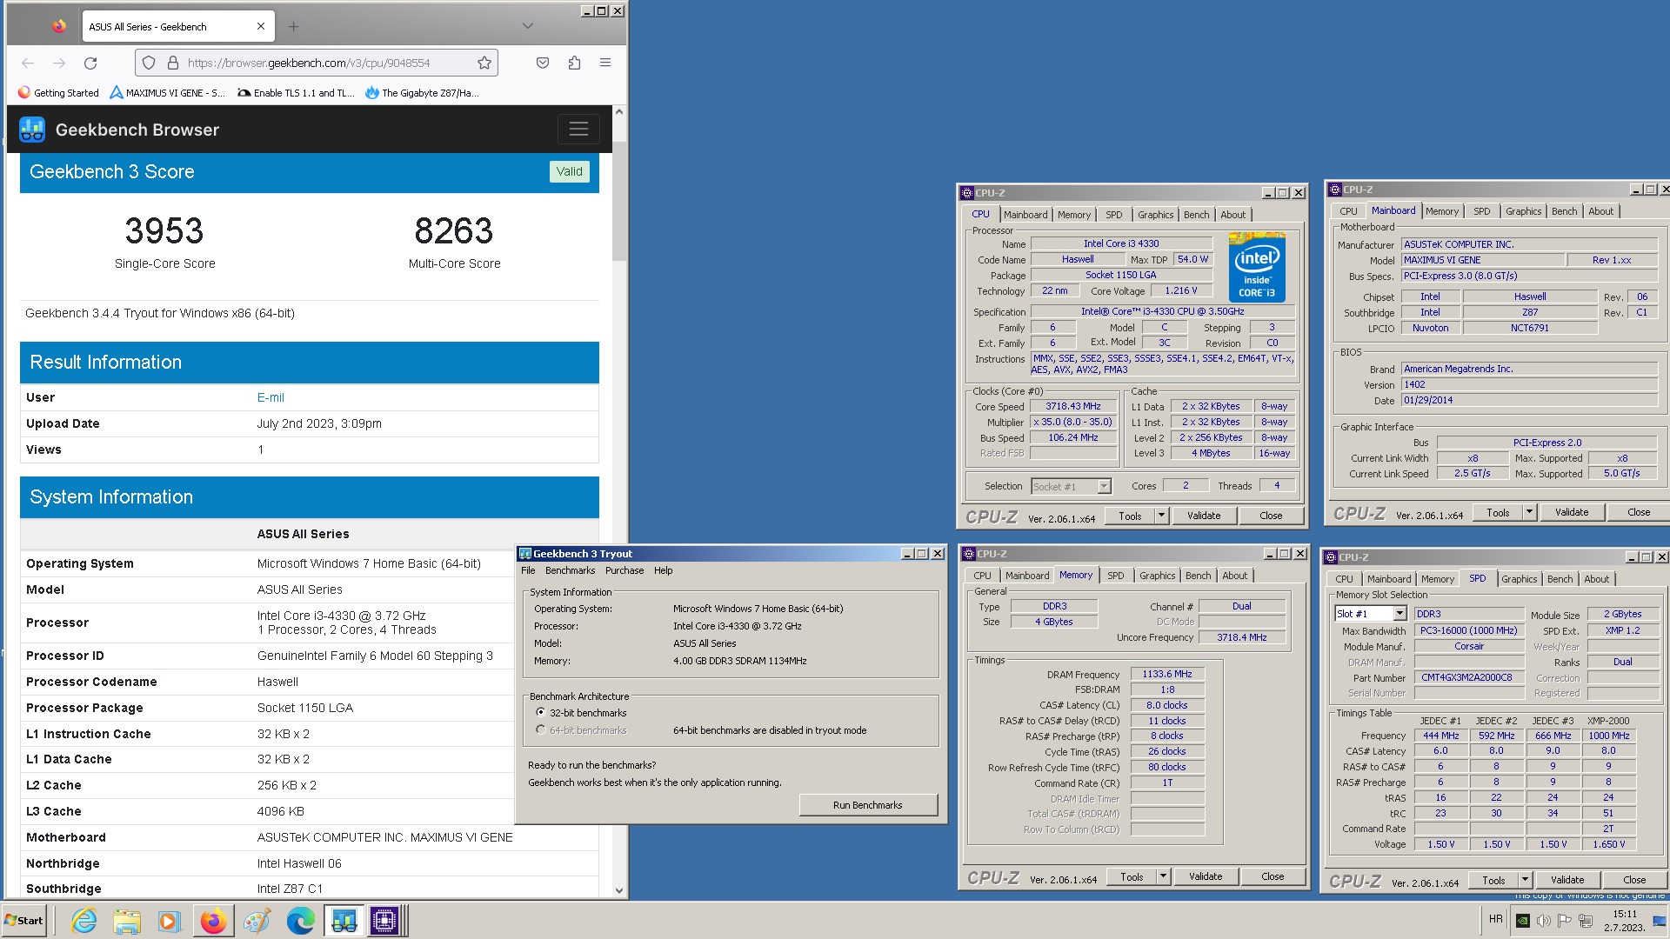Screen dimensions: 1670x939
Task: List all Firefox tabs dropdown
Action: (528, 26)
